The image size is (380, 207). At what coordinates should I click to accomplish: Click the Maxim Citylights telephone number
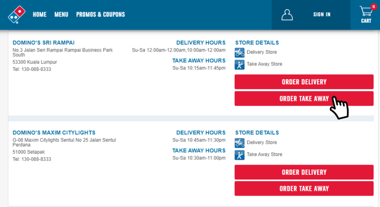[x=36, y=159]
